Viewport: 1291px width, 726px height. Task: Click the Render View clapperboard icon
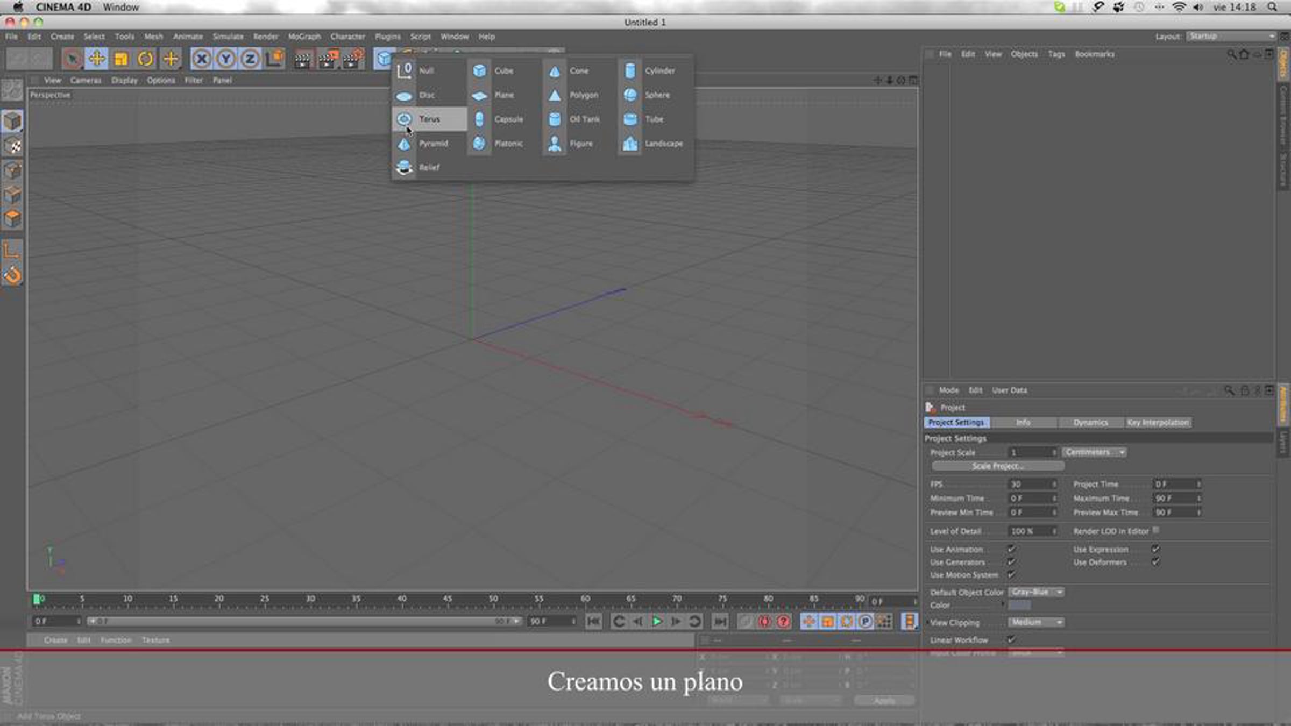302,59
